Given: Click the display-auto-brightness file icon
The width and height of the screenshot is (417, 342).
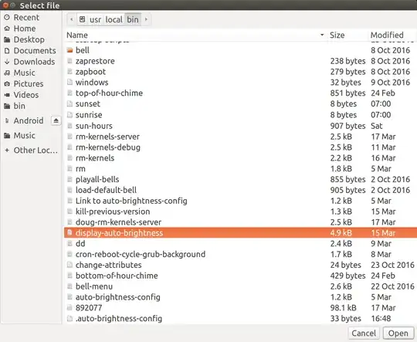Looking at the screenshot, I should pos(69,232).
